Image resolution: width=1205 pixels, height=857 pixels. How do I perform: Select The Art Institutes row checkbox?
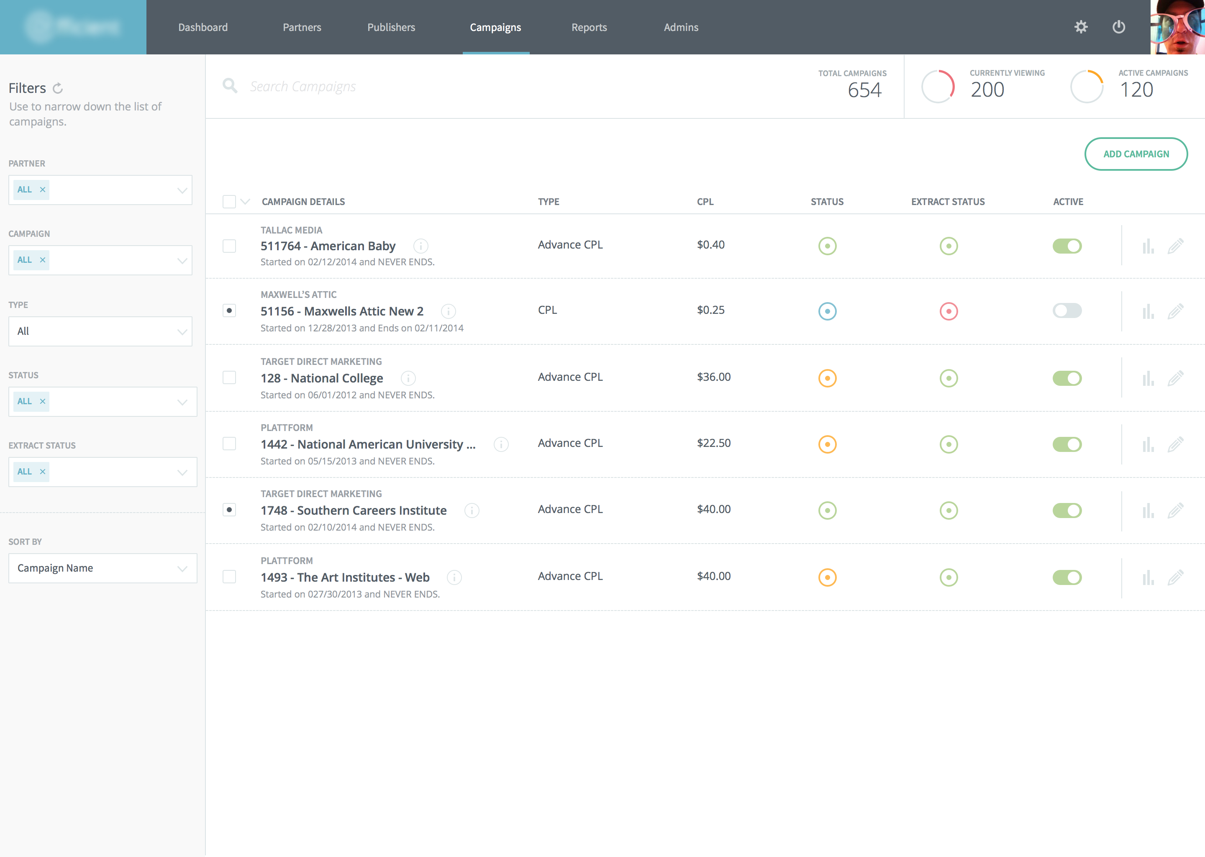point(229,576)
